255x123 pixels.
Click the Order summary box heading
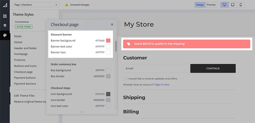point(63,64)
